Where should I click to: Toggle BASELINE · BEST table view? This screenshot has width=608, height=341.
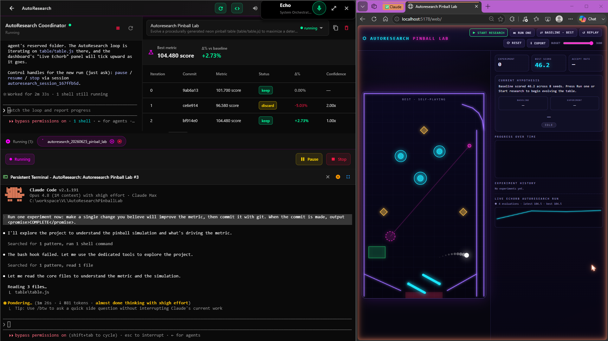[557, 33]
